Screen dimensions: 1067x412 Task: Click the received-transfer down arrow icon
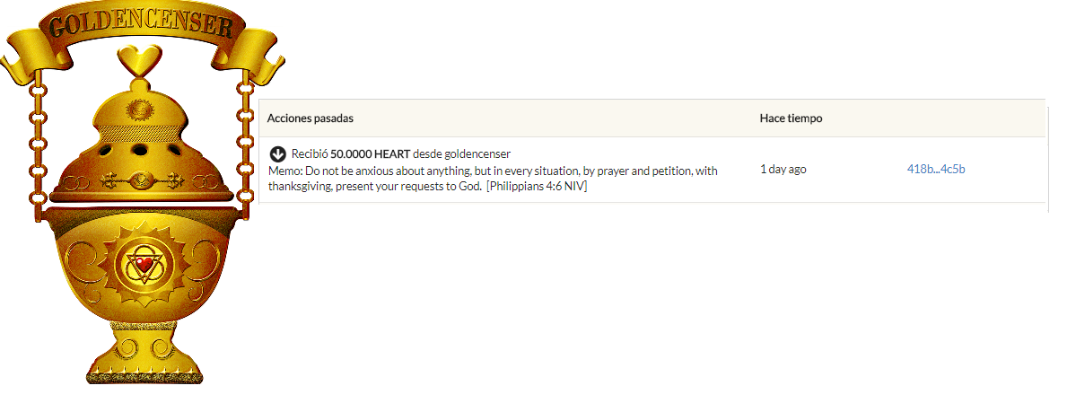click(x=278, y=154)
